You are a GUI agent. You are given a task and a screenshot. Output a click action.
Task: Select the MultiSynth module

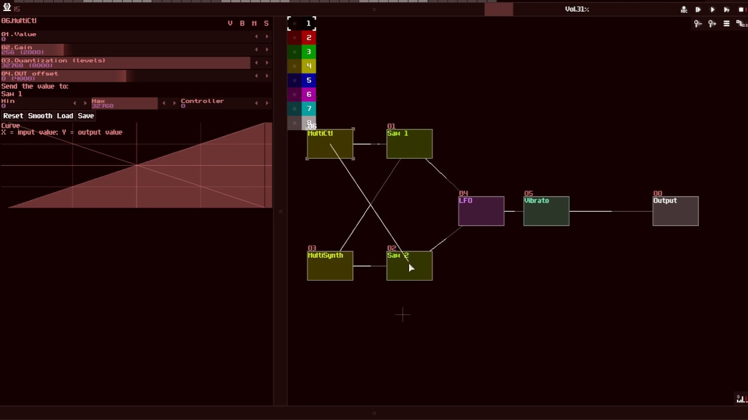click(x=330, y=266)
